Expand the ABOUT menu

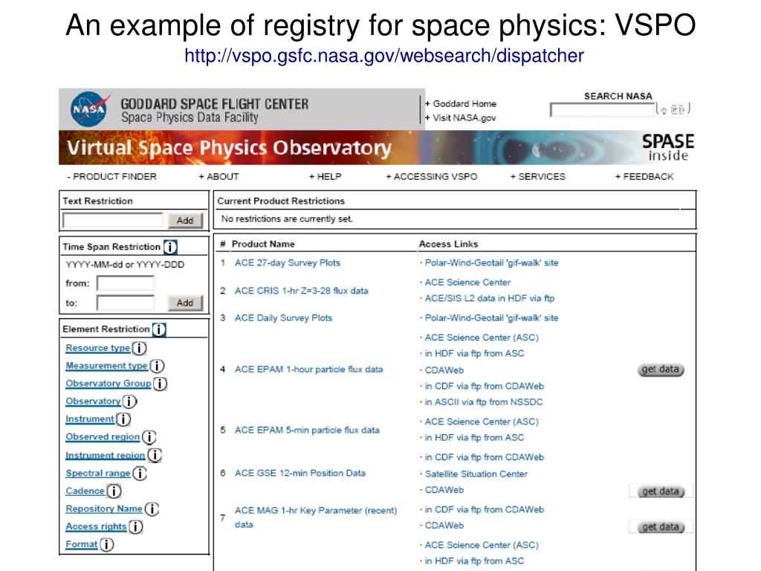click(x=218, y=177)
